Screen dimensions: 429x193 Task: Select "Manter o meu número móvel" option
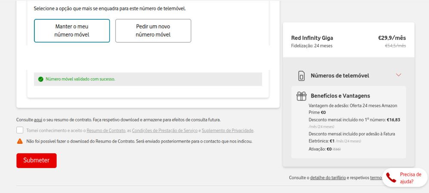tap(72, 30)
